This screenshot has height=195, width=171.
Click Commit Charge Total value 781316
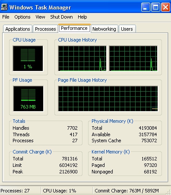coord(70,159)
